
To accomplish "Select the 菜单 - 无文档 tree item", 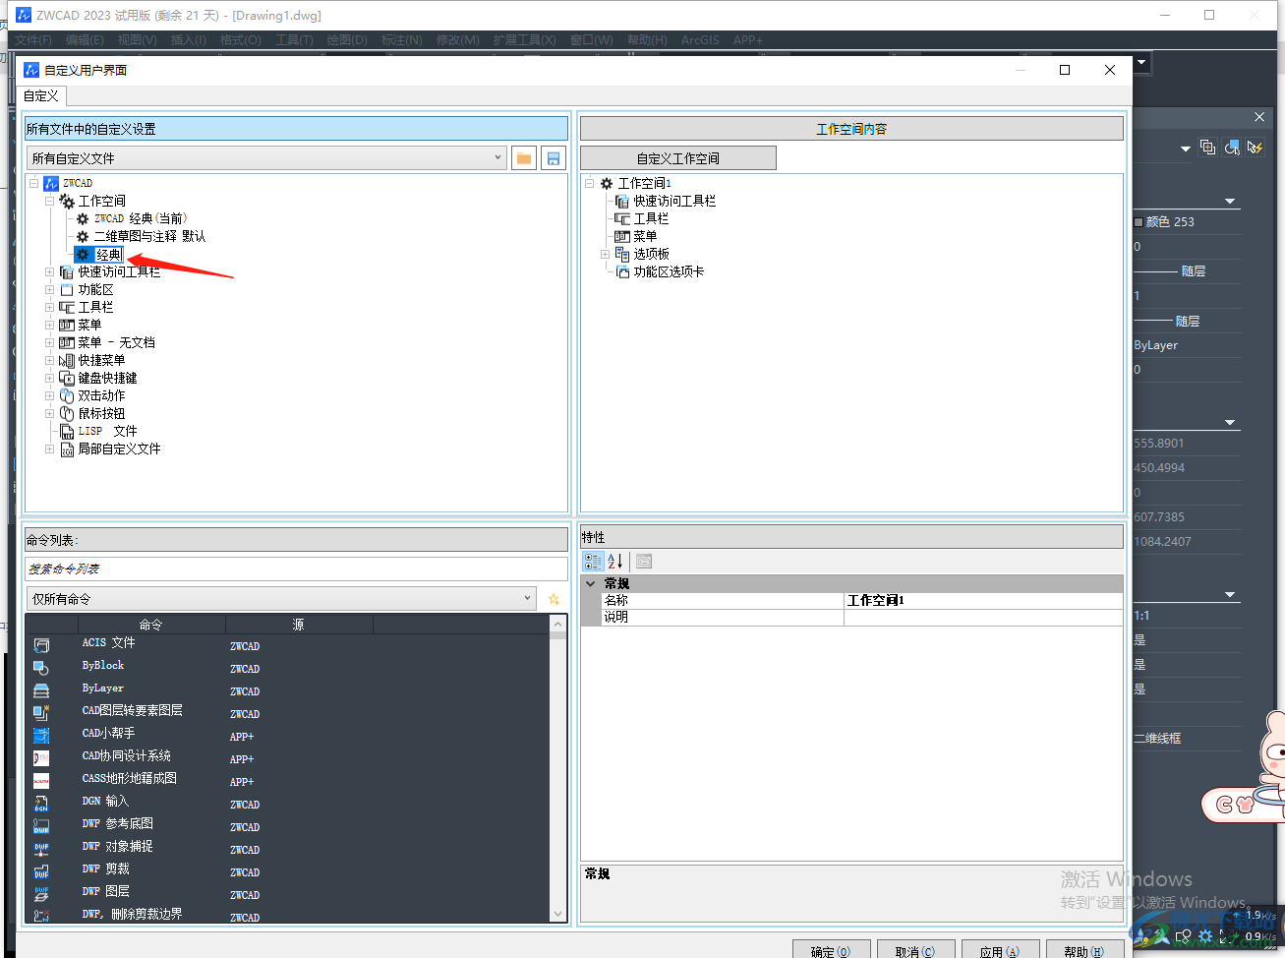I will [116, 342].
